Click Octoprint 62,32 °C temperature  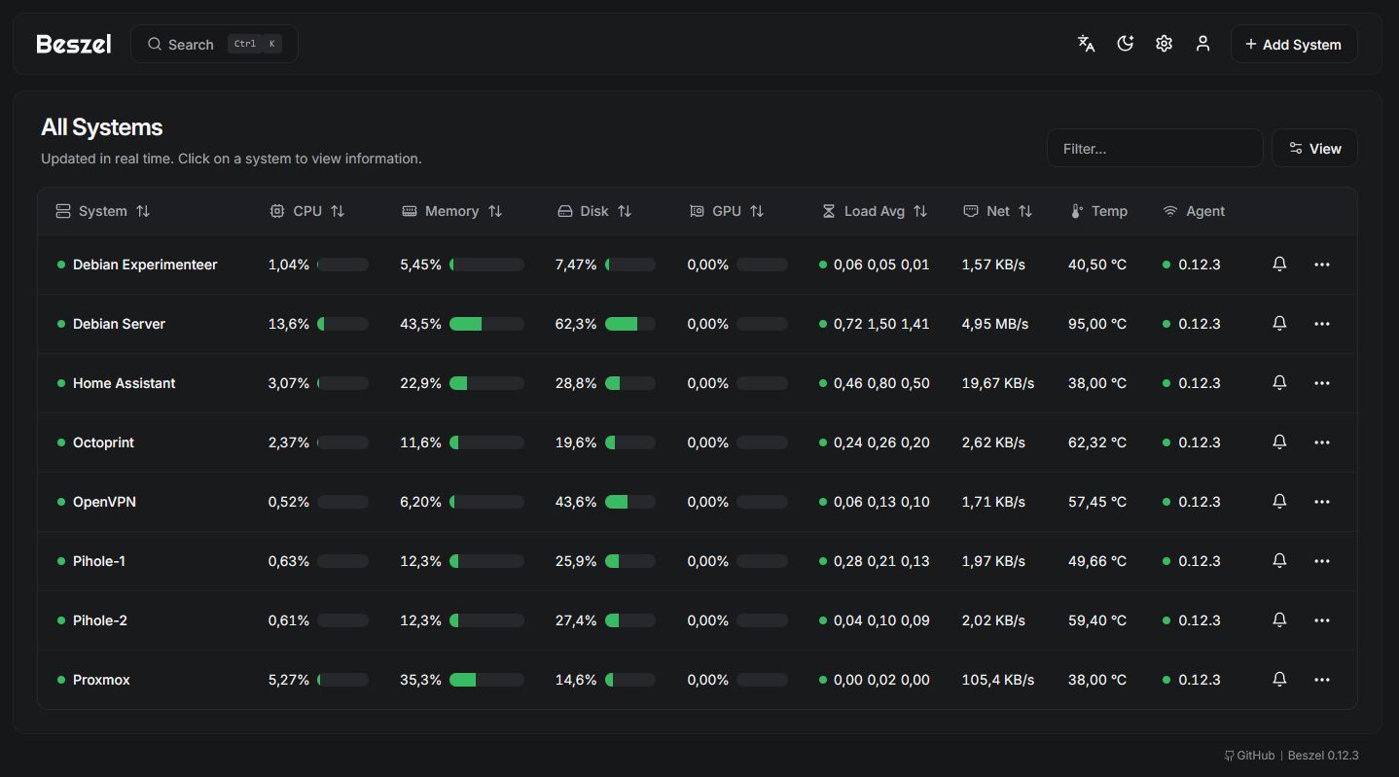click(x=1097, y=442)
